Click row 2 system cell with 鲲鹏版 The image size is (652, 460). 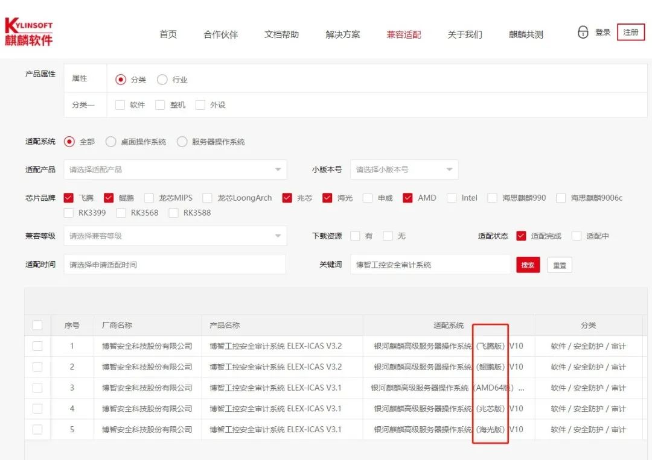pos(448,367)
